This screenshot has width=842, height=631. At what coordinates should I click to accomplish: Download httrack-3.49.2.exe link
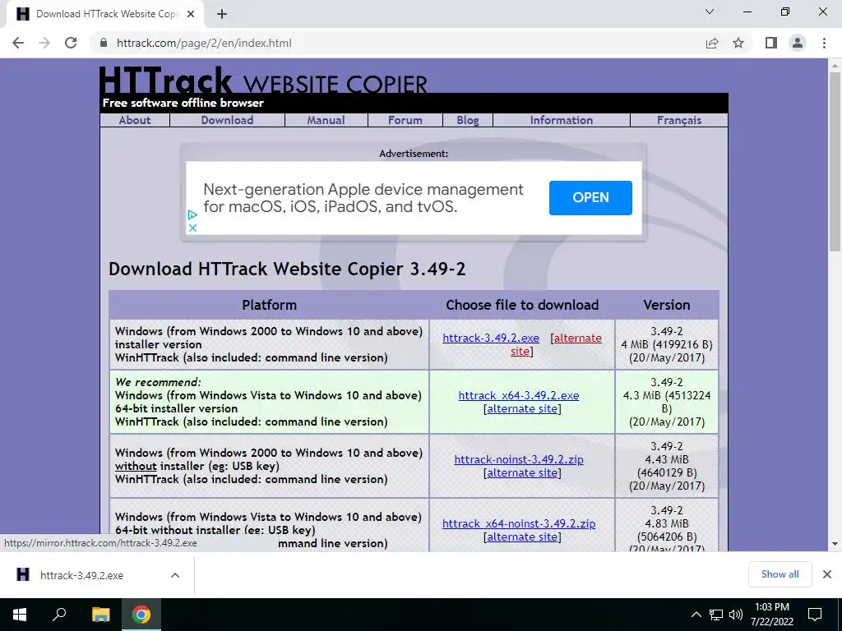coord(491,338)
